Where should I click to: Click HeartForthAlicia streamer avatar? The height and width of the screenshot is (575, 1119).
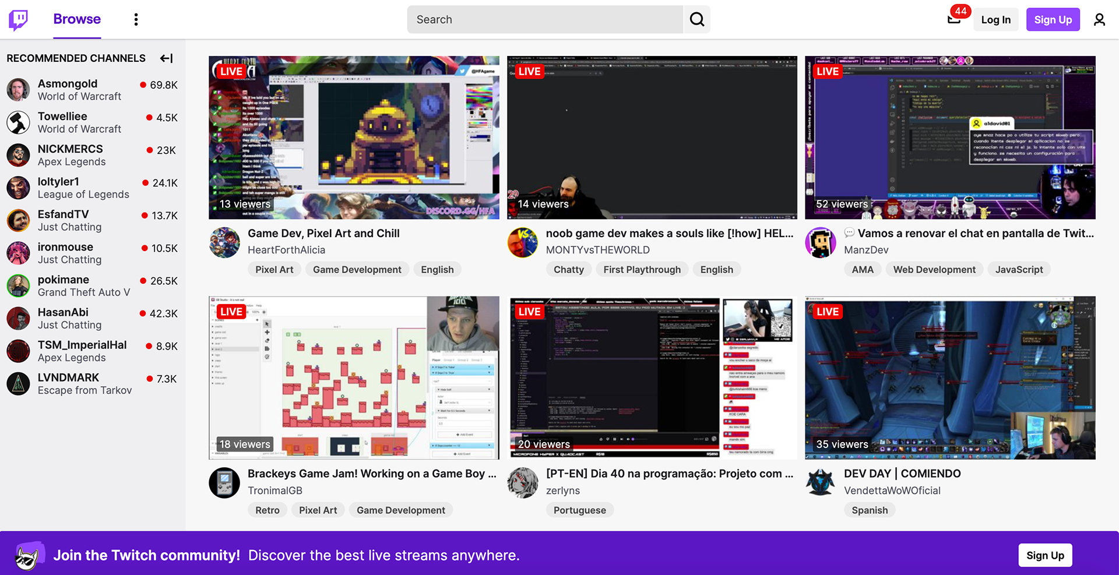224,242
